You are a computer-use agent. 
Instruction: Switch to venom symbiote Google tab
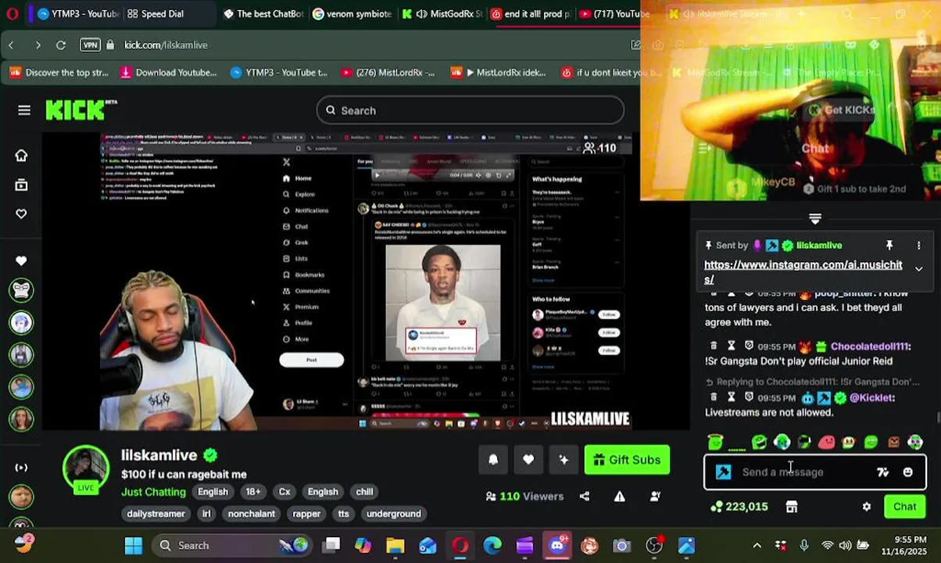pos(352,14)
